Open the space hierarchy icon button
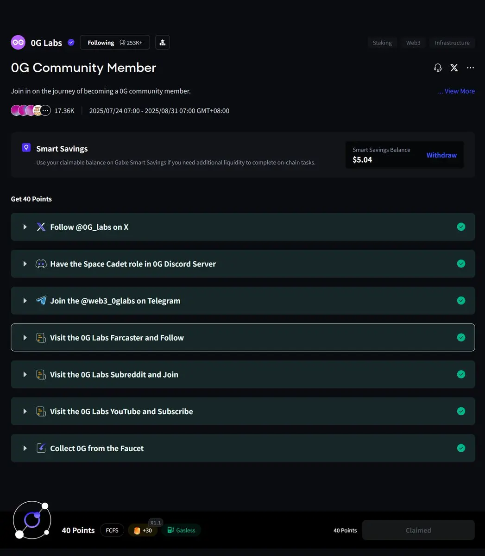Screen dimensions: 485x556 pos(162,42)
